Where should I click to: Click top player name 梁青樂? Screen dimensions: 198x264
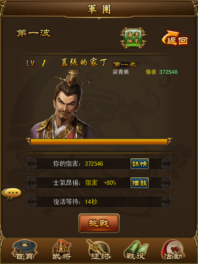point(121,72)
